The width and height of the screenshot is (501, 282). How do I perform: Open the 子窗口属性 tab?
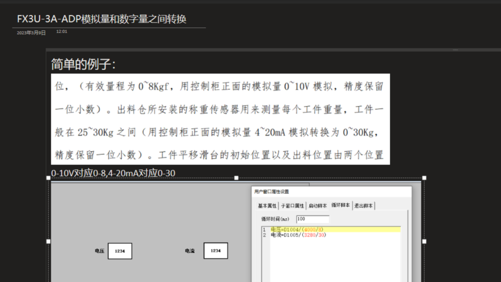pyautogui.click(x=293, y=205)
